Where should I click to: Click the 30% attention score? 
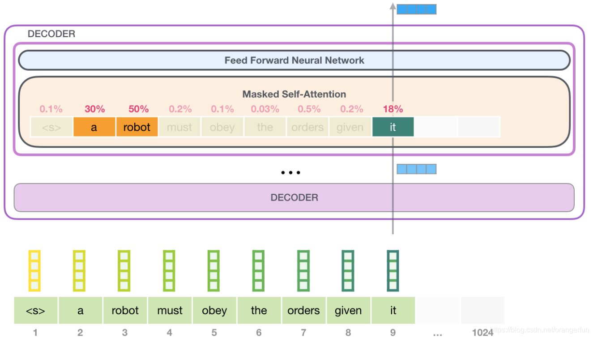[95, 109]
